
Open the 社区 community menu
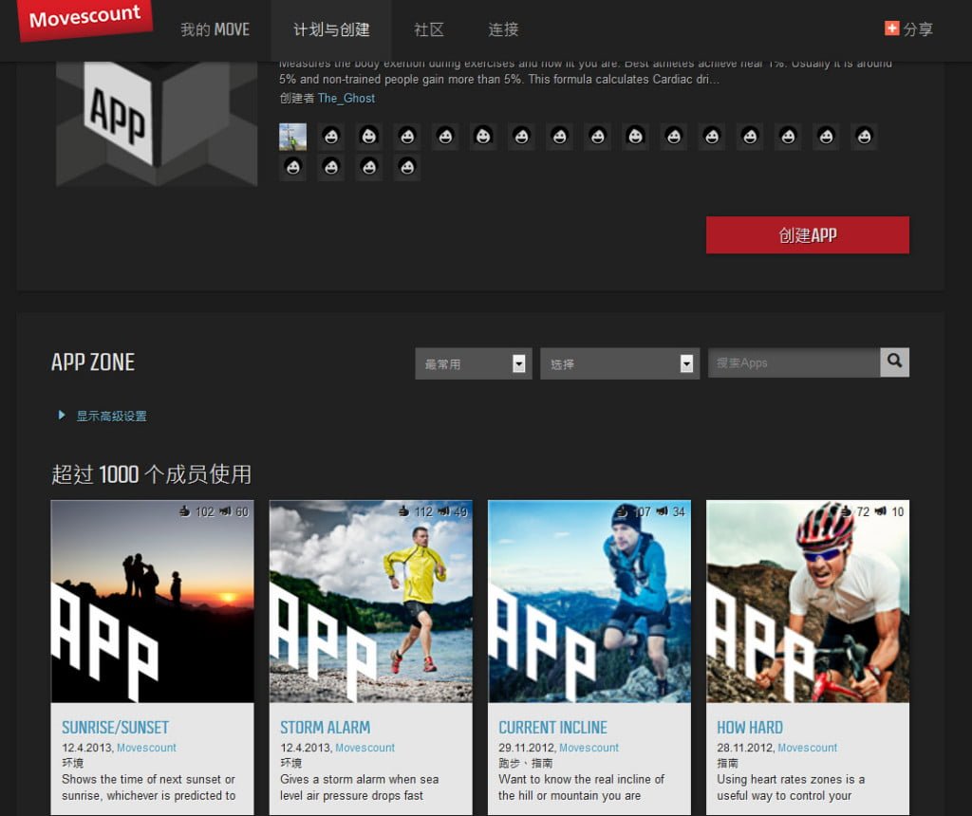tap(429, 29)
